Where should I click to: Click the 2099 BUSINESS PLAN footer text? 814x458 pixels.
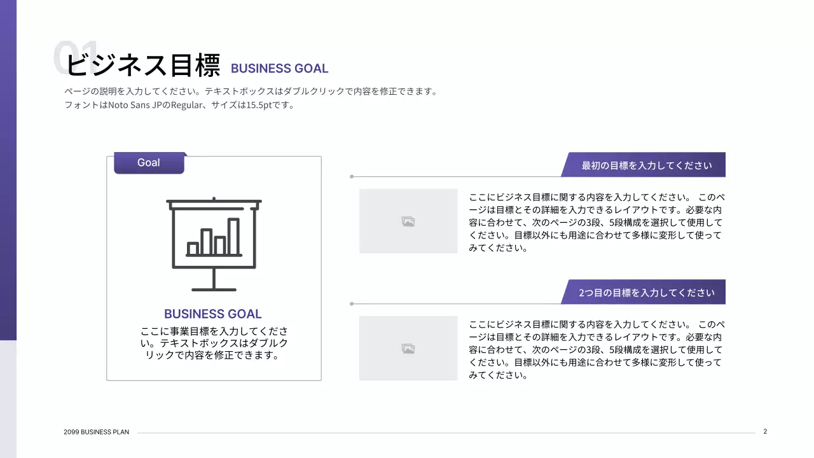[96, 432]
